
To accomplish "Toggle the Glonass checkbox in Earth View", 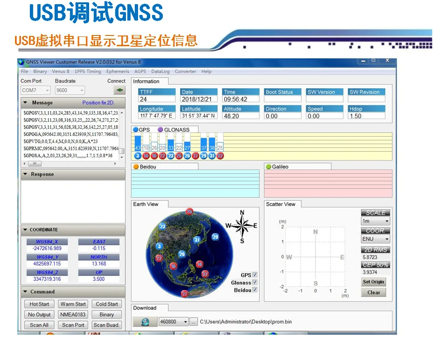I will (255, 282).
